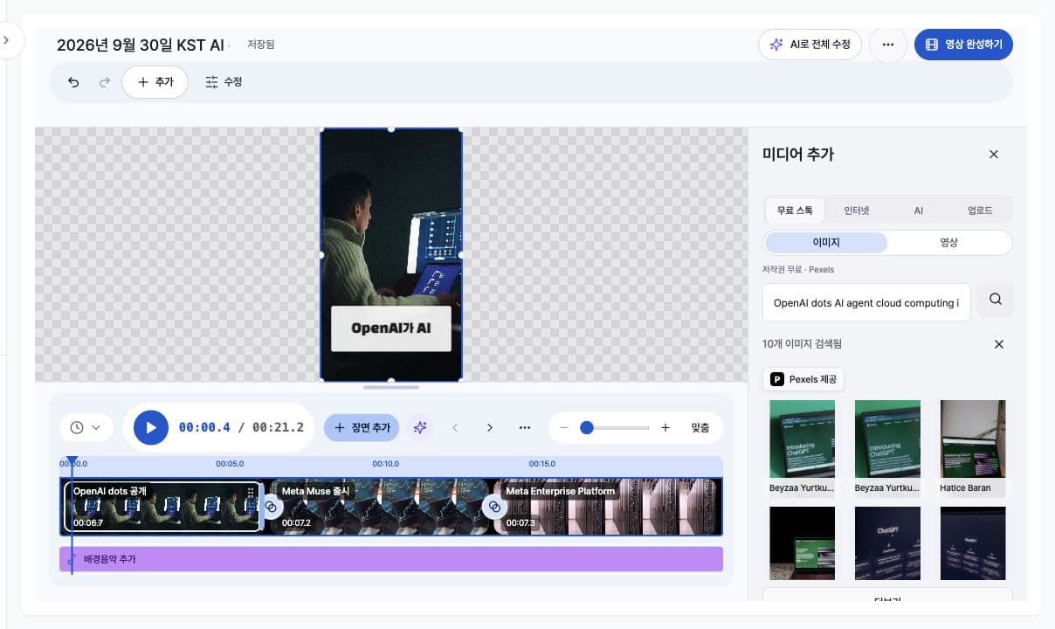Select first Beyzaa Yurtku ChatGPT image thumbnail

[x=802, y=439]
